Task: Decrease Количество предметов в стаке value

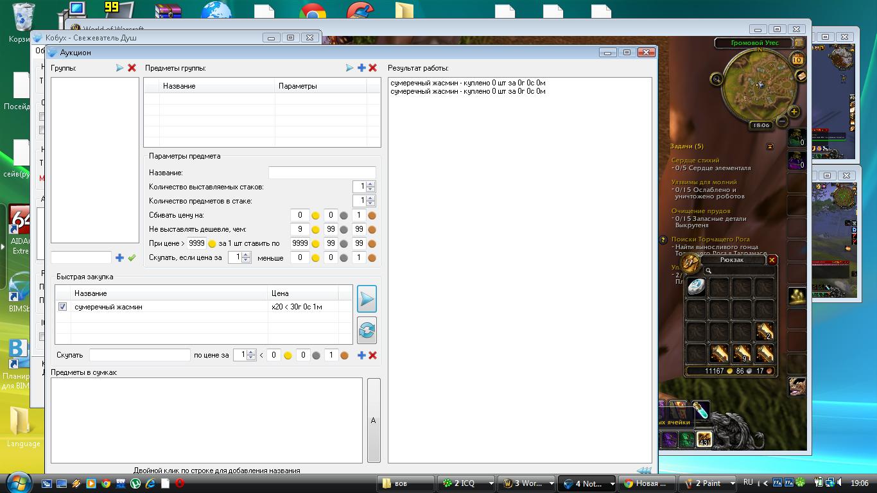Action: click(x=370, y=203)
